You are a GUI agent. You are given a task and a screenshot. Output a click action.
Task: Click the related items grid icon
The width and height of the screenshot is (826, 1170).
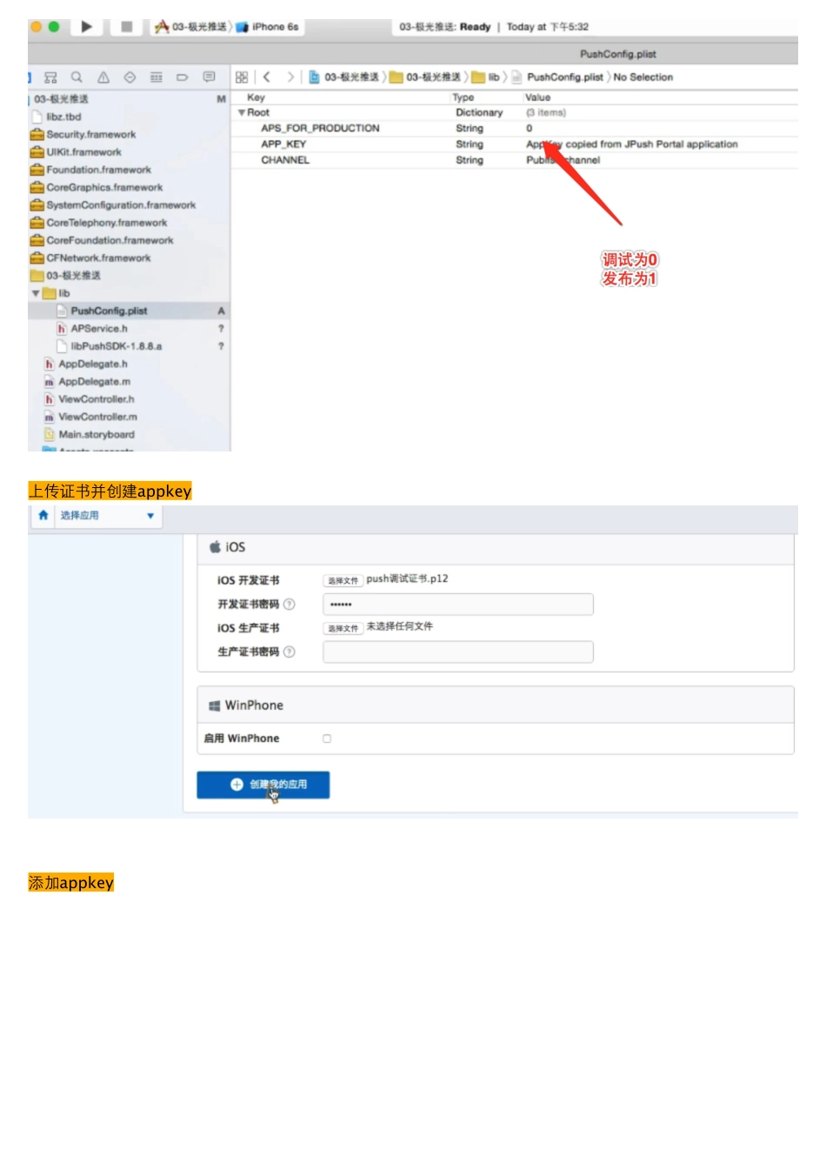click(242, 77)
